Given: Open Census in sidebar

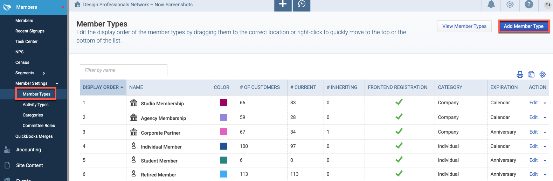Looking at the screenshot, I should [22, 62].
